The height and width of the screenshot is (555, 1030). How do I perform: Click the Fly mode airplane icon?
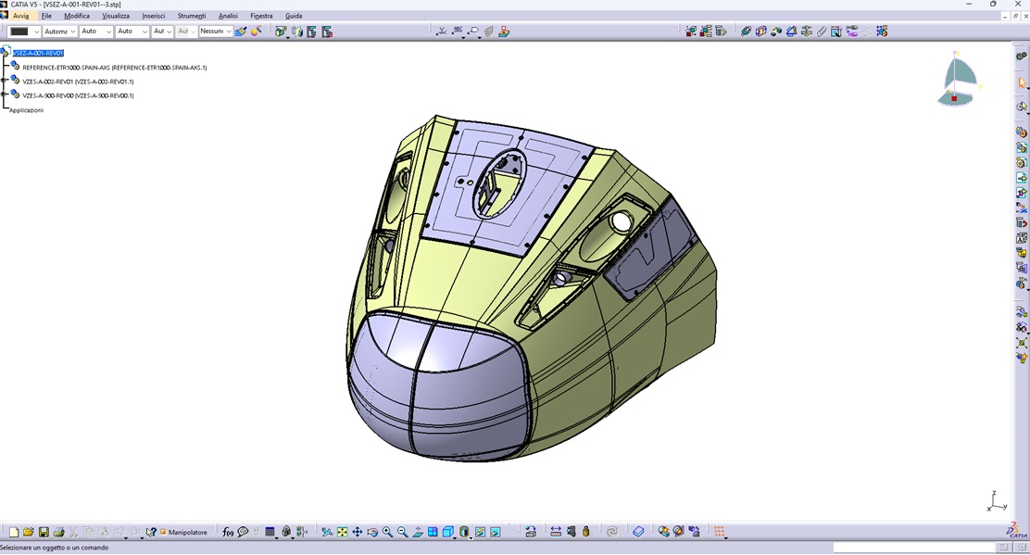[x=327, y=532]
